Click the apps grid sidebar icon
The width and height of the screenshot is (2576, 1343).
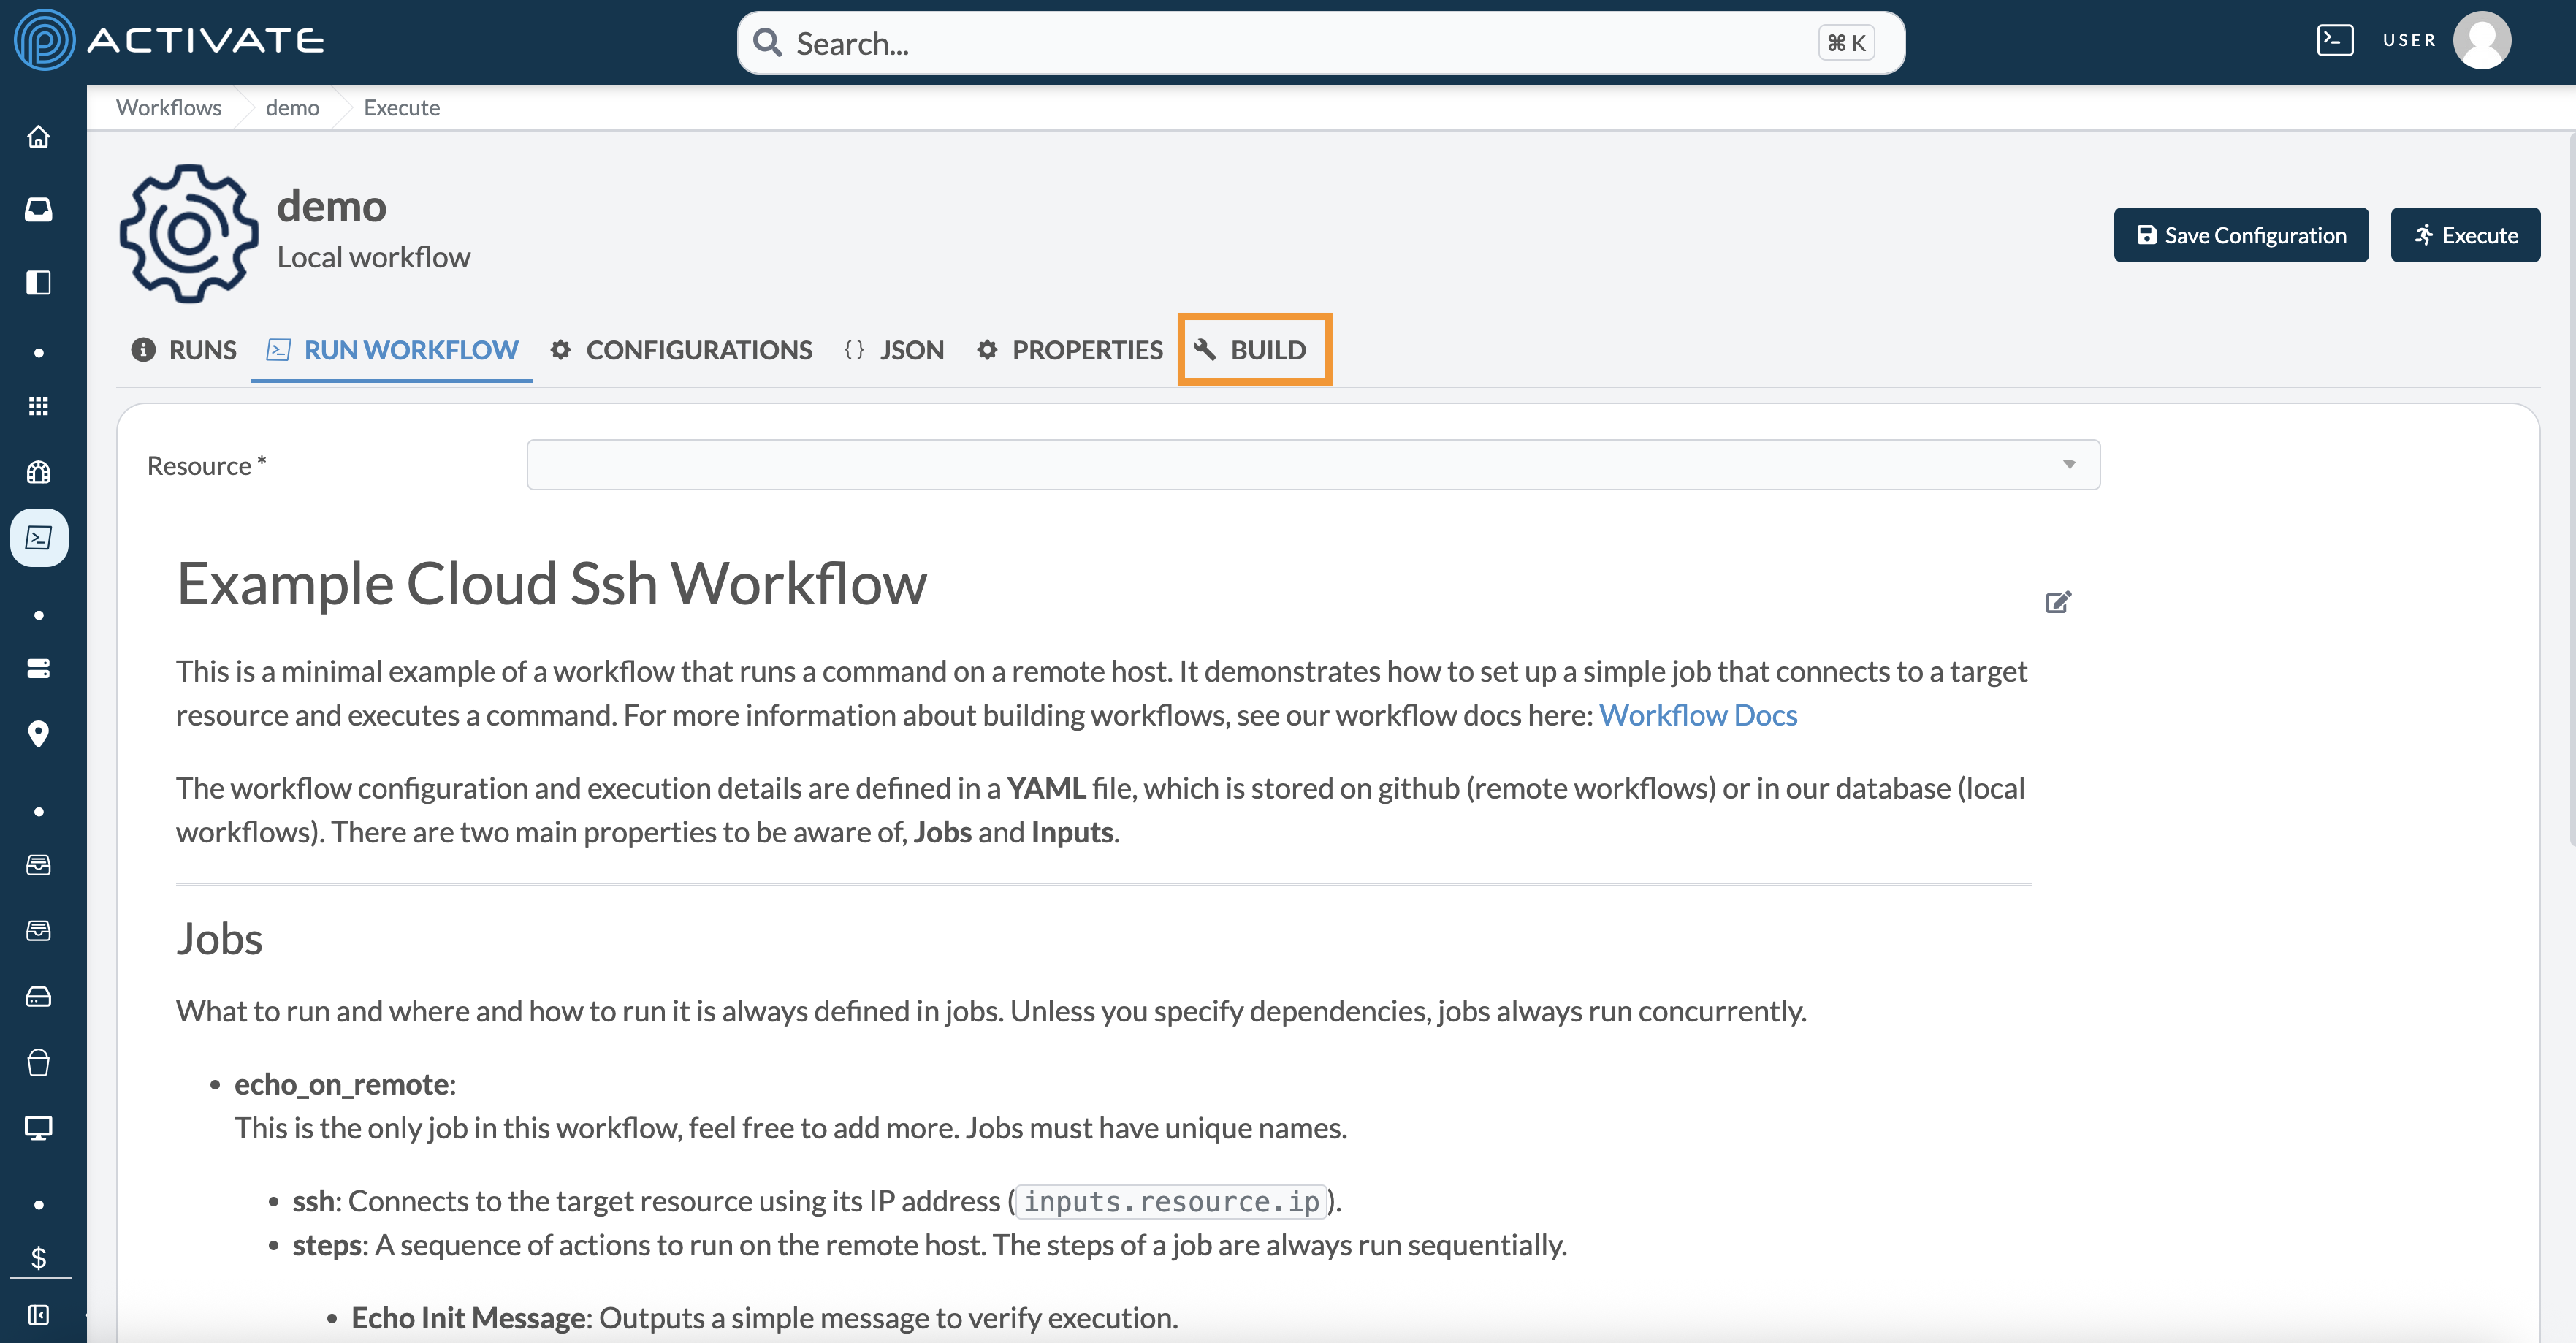click(x=38, y=406)
